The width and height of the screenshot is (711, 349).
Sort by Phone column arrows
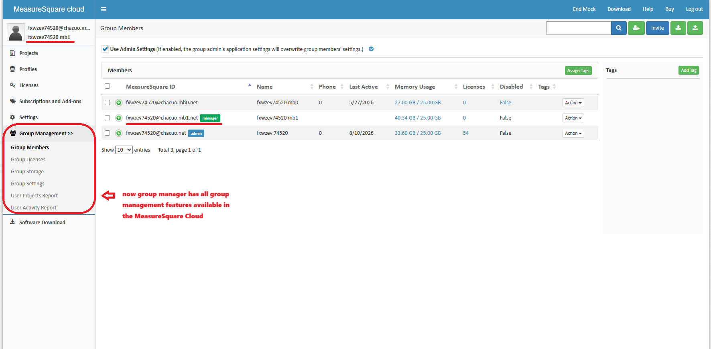[342, 87]
